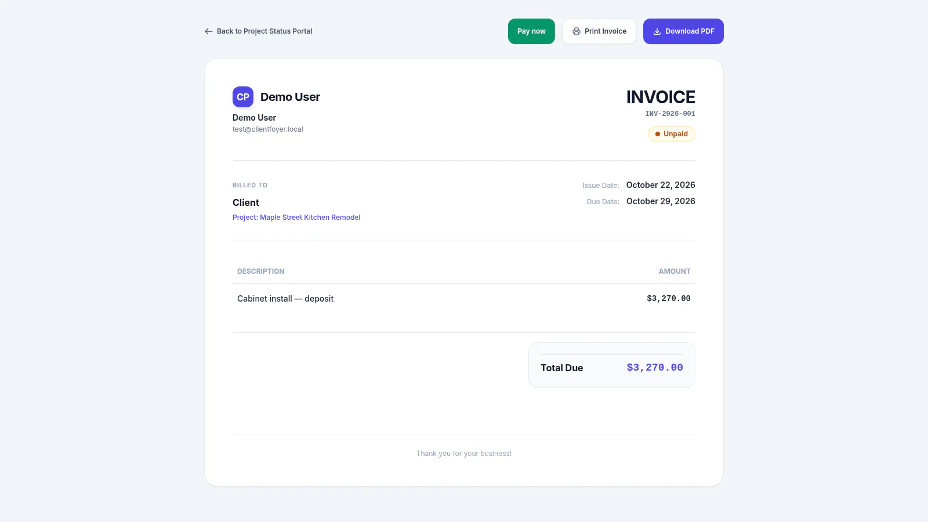Open the Maple Street Kitchen Remodel project link
928x522 pixels.
[296, 217]
